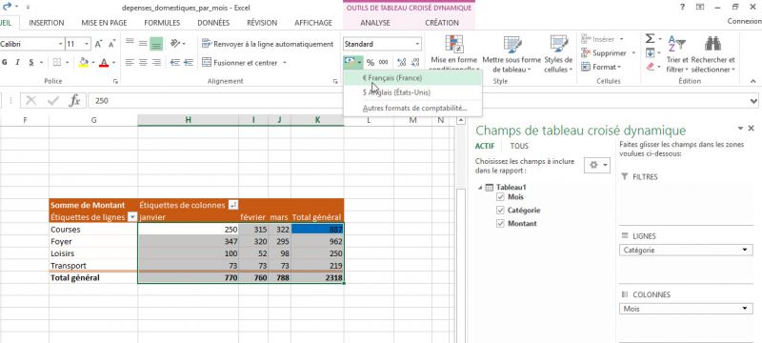Viewport: 762px width, 343px height.
Task: Open Étiquettes de colonnes filter dropdown
Action: [x=232, y=205]
